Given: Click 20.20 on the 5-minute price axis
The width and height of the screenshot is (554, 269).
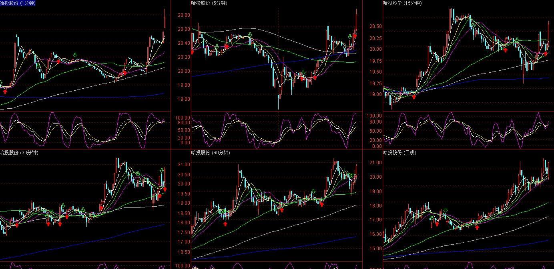Looking at the screenshot, I should point(184,57).
